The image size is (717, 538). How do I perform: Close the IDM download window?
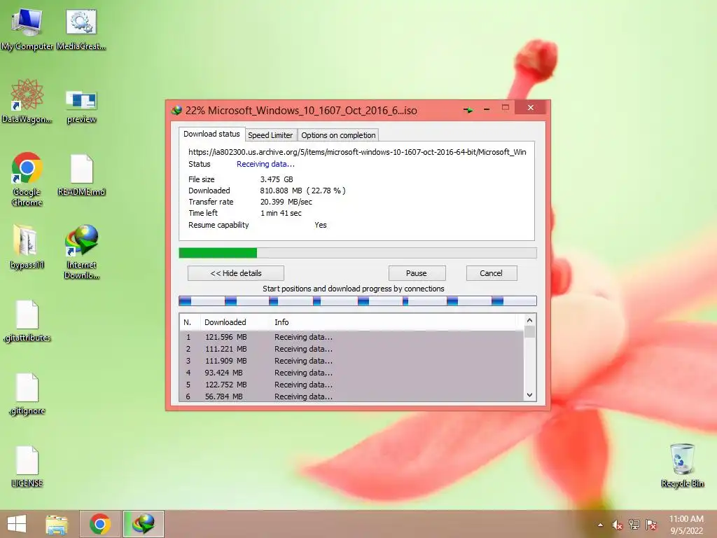531,107
